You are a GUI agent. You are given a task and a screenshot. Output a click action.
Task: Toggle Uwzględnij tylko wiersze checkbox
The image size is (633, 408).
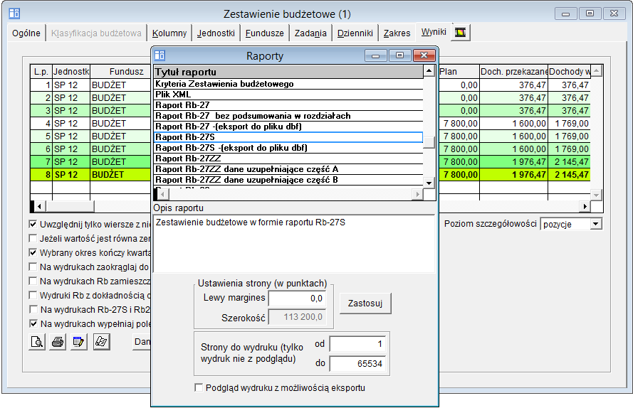pyautogui.click(x=33, y=224)
